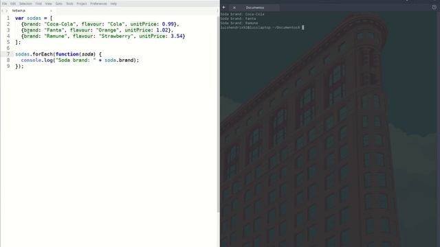Click the var keyword on line 1
The image size is (440, 247).
20,19
